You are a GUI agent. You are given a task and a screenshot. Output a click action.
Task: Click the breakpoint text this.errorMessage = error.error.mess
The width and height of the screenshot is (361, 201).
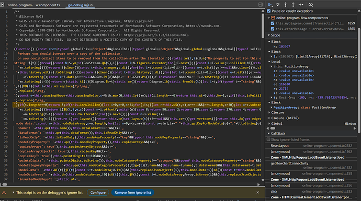point(309,29)
